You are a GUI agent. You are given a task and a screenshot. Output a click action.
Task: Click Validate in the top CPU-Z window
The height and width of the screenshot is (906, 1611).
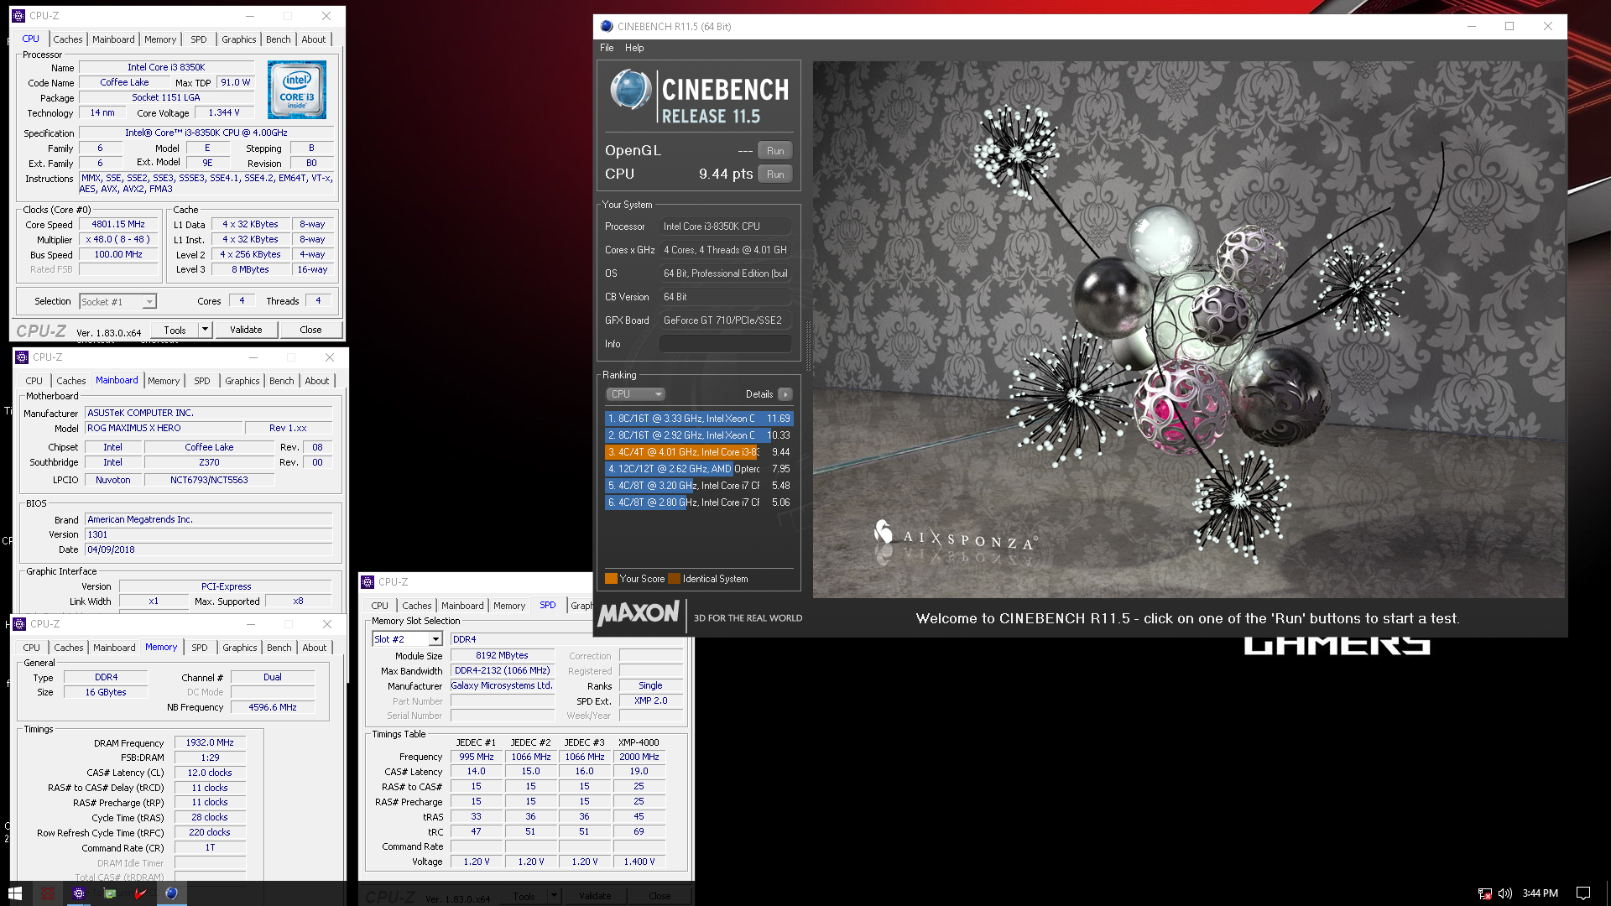coord(246,330)
